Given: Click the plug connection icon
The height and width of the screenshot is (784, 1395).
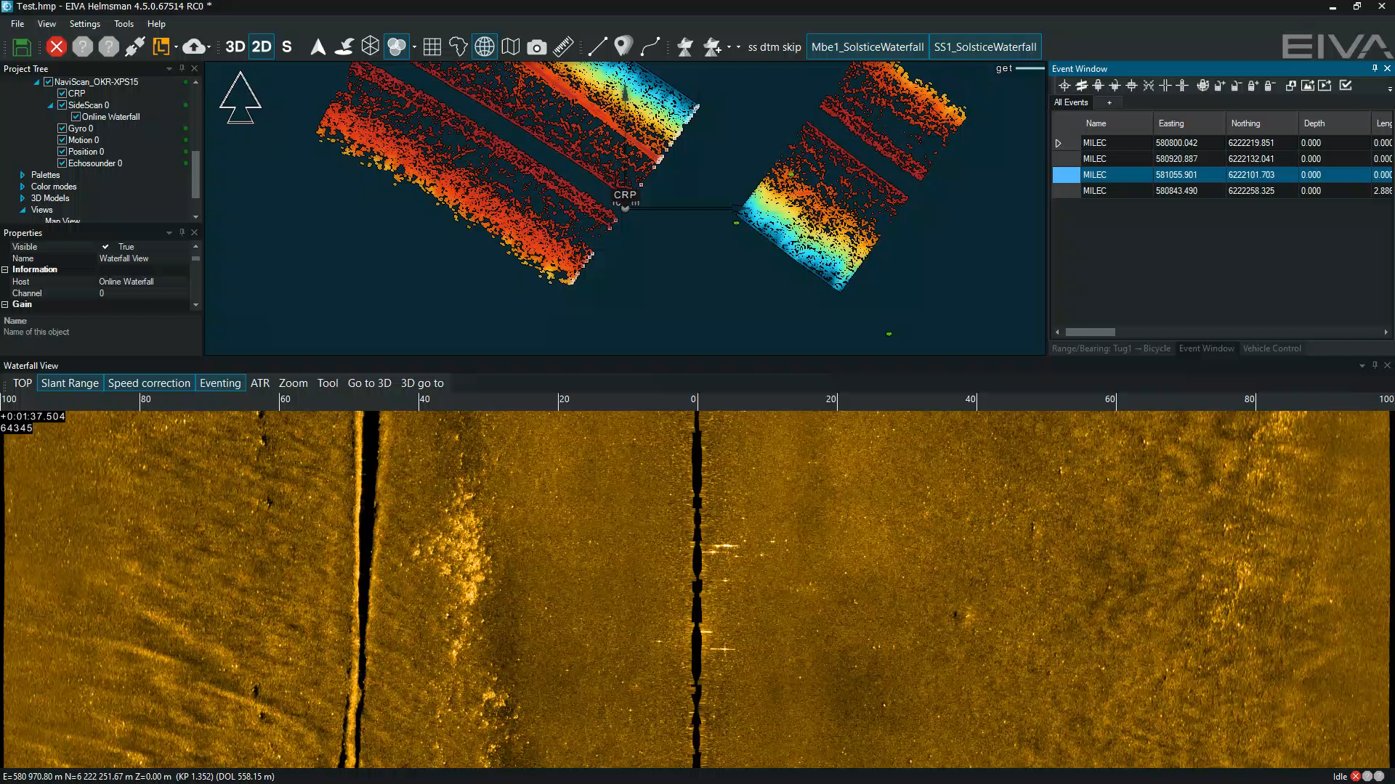Looking at the screenshot, I should (134, 47).
